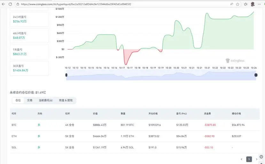Click BTC in the positions table

14,125
